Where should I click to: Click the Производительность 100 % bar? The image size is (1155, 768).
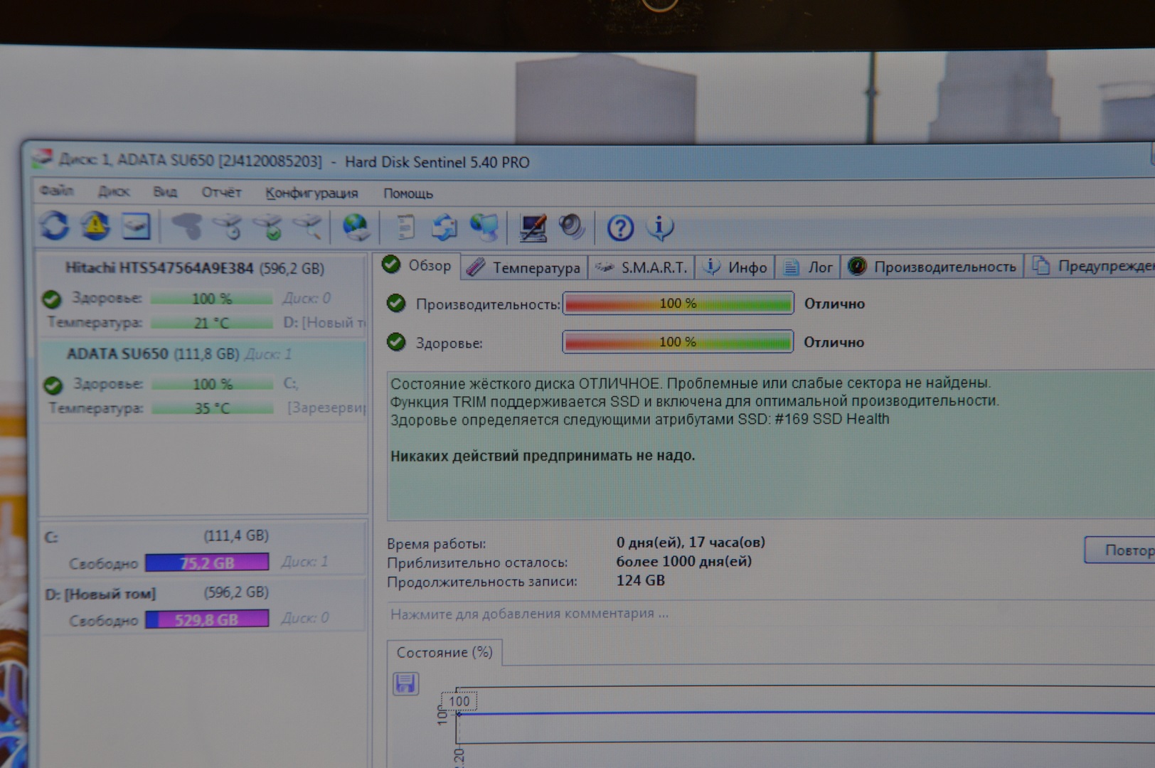[x=678, y=304]
